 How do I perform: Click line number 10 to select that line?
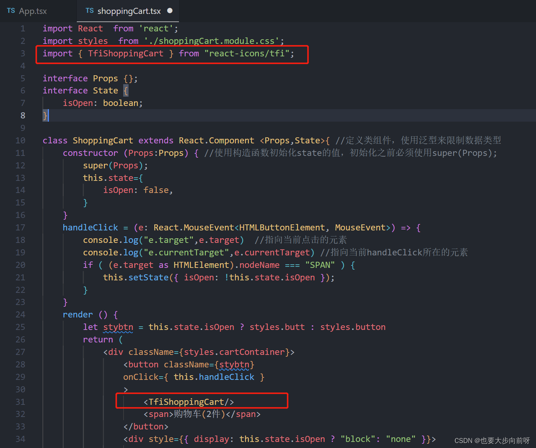[20, 140]
